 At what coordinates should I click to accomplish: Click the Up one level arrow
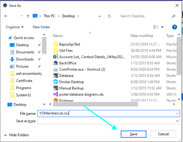click(28, 16)
